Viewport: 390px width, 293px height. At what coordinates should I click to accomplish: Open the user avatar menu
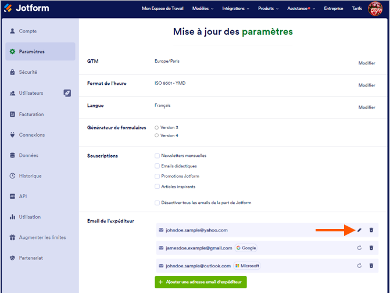point(375,9)
